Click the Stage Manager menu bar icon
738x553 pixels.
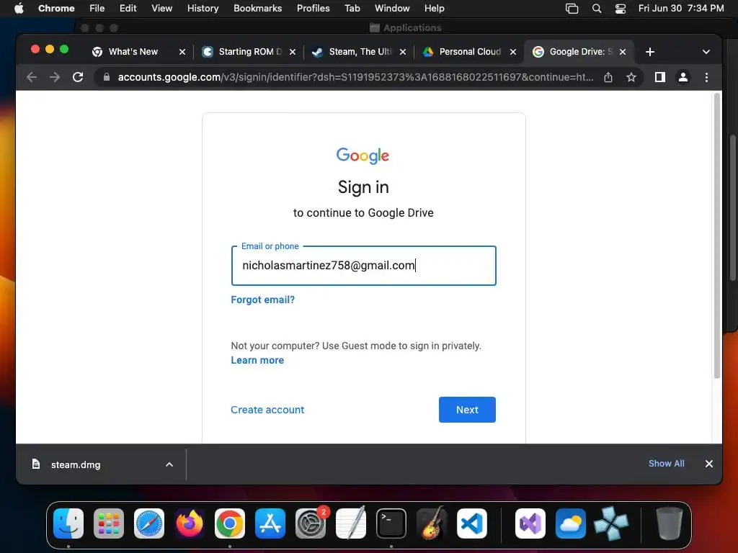(572, 9)
